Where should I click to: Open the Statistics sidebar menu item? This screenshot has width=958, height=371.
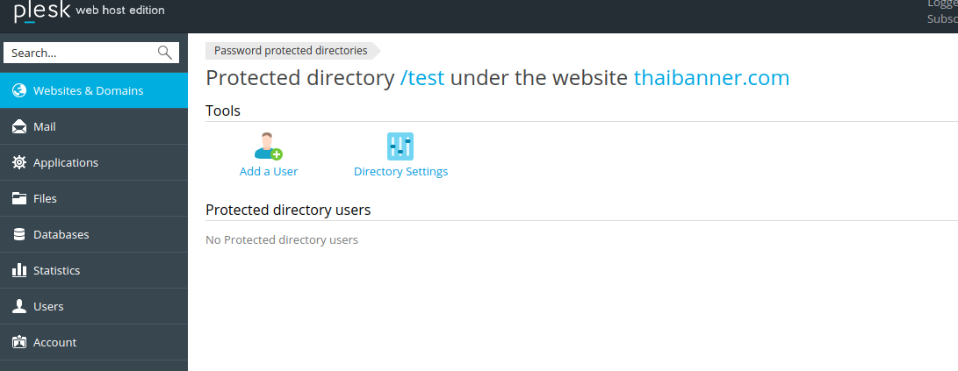pyautogui.click(x=56, y=270)
